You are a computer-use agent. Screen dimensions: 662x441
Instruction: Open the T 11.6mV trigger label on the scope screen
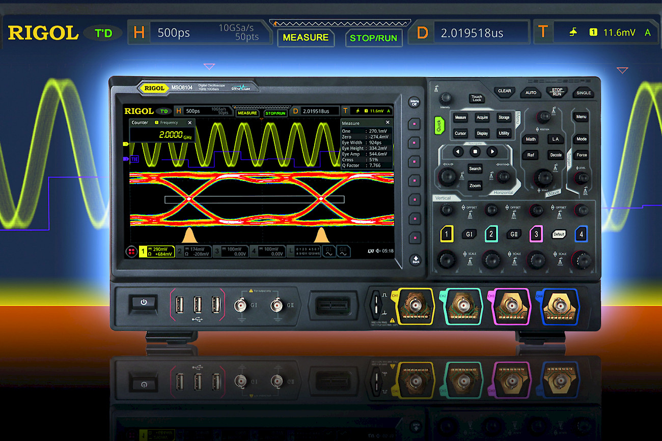368,111
